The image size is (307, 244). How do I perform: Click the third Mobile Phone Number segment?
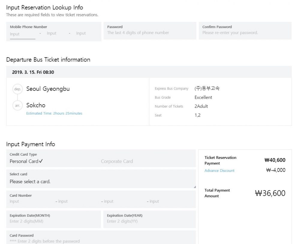tap(81, 33)
